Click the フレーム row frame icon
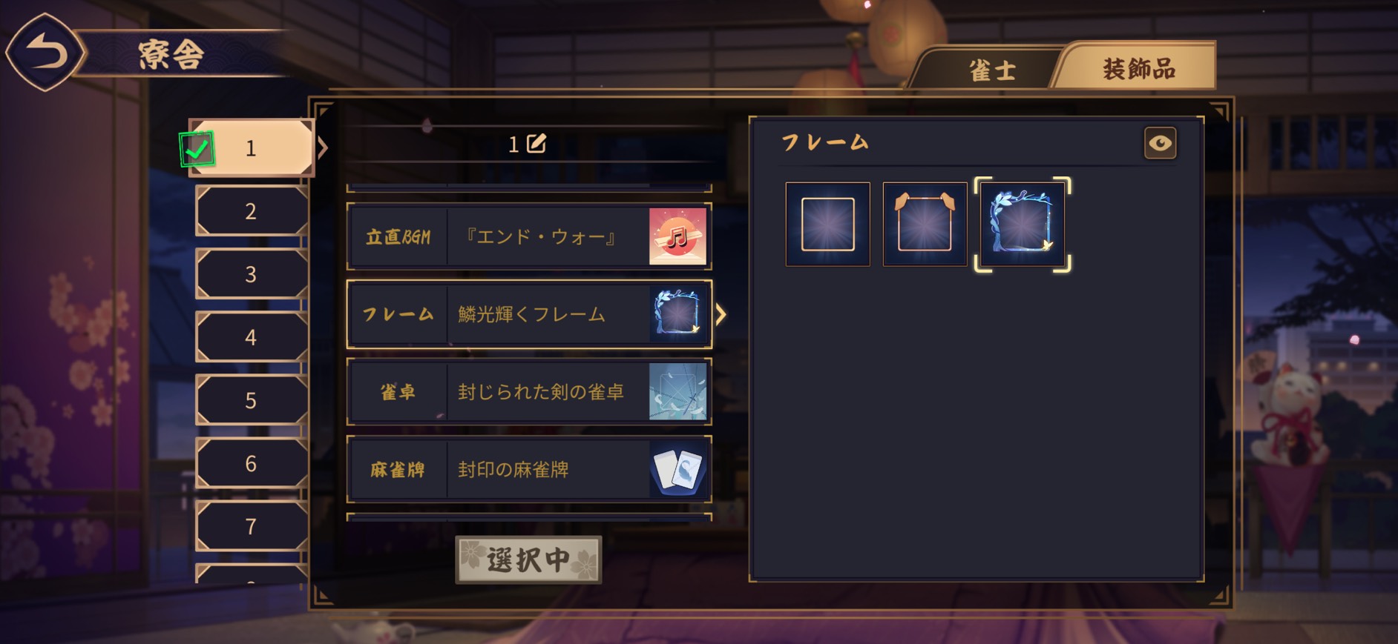The image size is (1398, 644). (x=677, y=314)
